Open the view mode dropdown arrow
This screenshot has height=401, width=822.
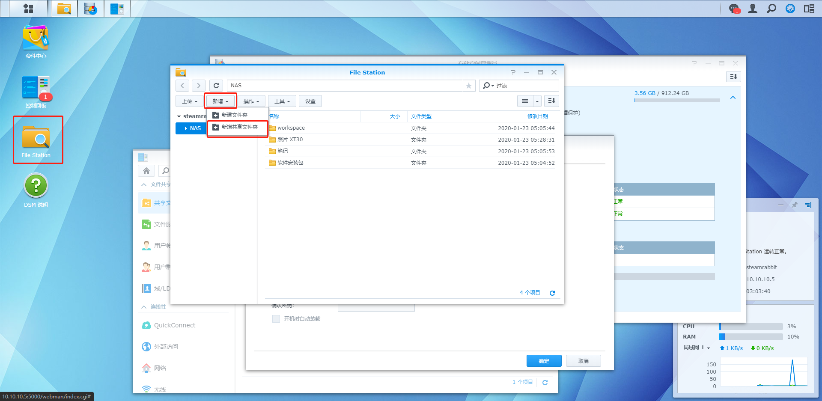coord(537,101)
